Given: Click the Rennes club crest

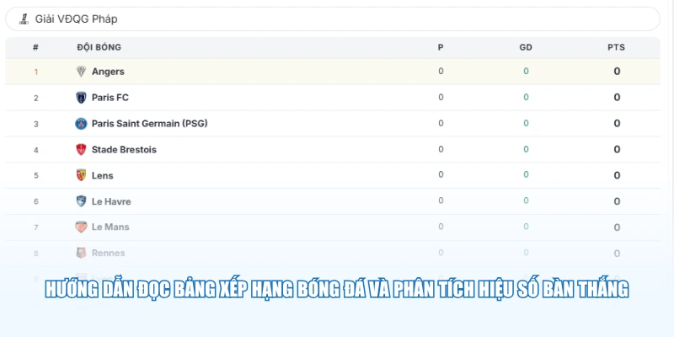Looking at the screenshot, I should click(81, 254).
